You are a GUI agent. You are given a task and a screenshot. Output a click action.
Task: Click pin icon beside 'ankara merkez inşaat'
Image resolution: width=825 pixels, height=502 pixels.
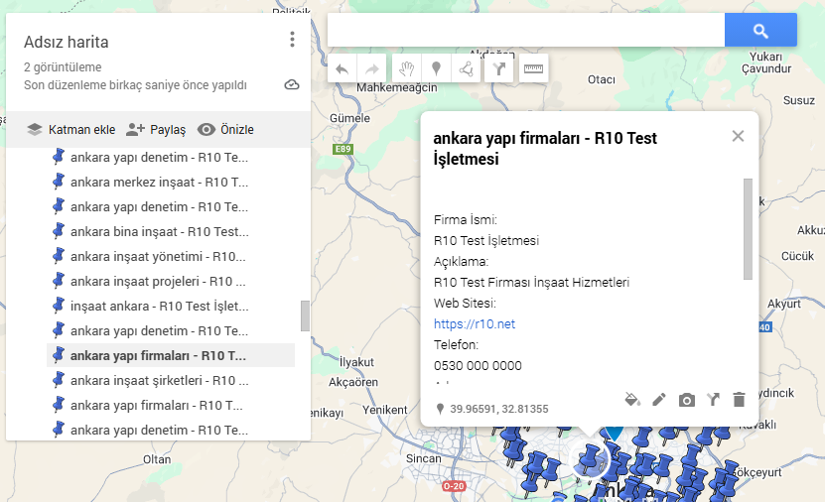coord(59,182)
